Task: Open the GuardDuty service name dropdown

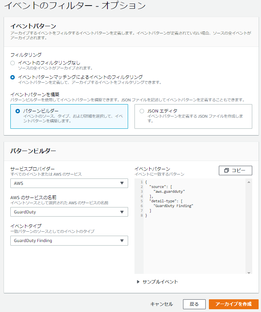Action: (69, 212)
